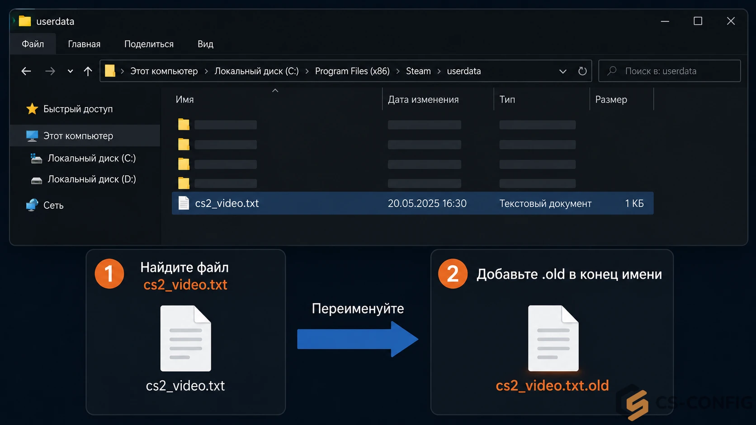756x425 pixels.
Task: Open the Вид ribbon tab
Action: click(205, 44)
